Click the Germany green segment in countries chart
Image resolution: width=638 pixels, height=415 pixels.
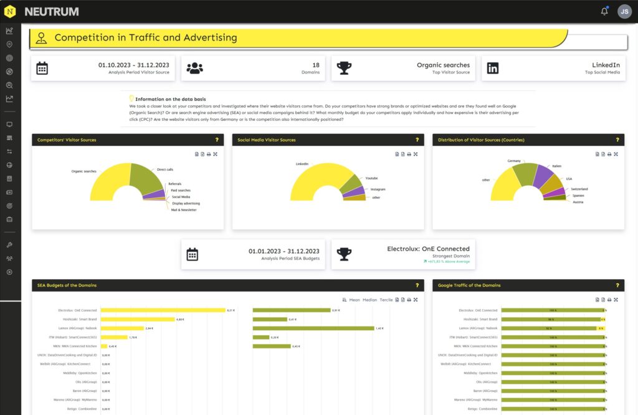(x=526, y=173)
